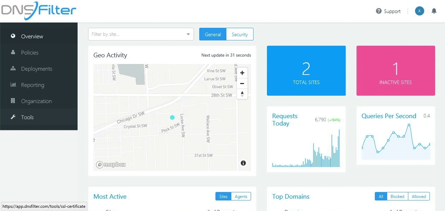Open the Support link
The image size is (445, 211).
click(x=388, y=11)
